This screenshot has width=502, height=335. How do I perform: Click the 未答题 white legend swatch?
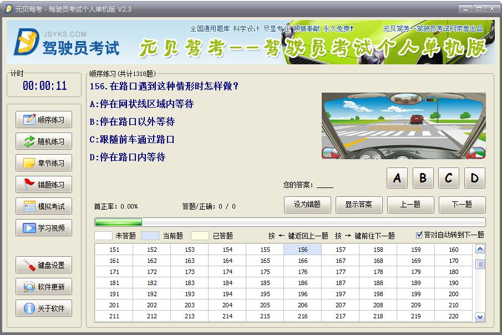coord(103,236)
